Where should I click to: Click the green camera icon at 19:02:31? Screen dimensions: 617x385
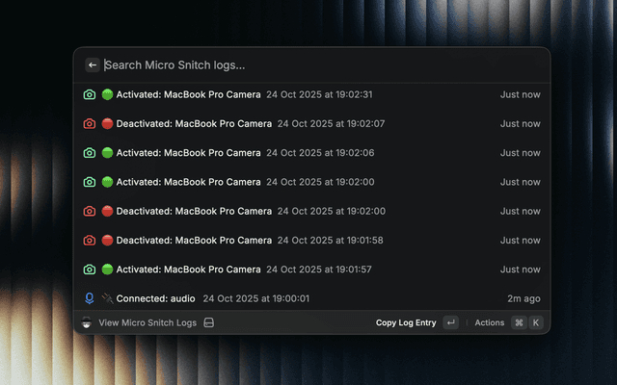(90, 94)
